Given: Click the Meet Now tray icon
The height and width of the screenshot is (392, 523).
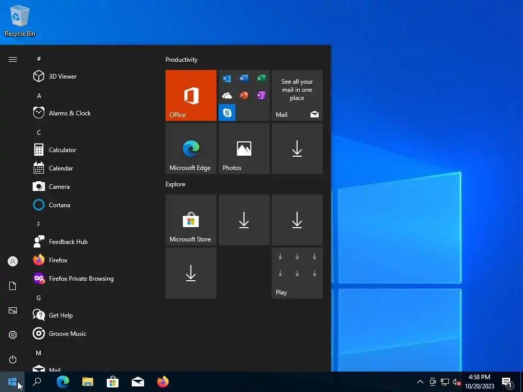Looking at the screenshot, I should click(433, 382).
